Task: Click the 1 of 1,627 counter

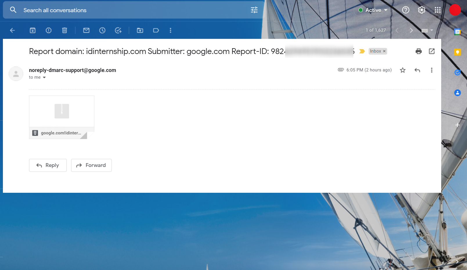Action: (x=376, y=30)
